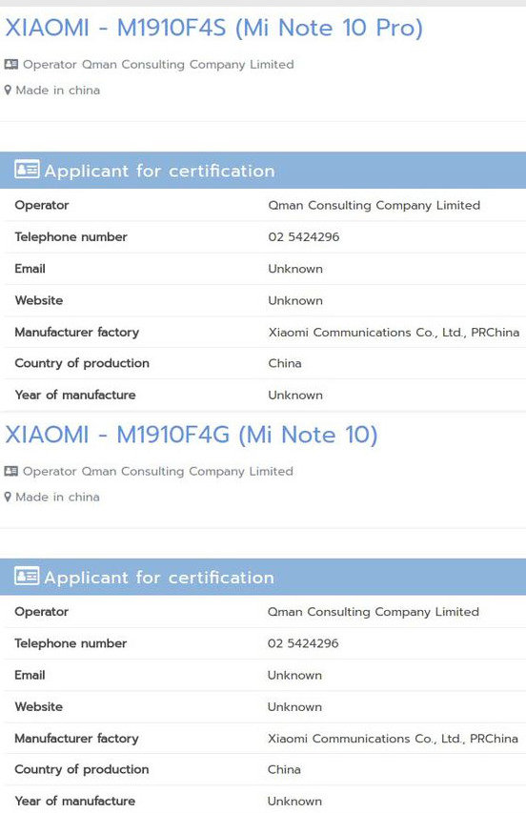Select Year of manufacture 'Unknown' in Mi Note 10 table
This screenshot has height=813, width=526.
(294, 801)
